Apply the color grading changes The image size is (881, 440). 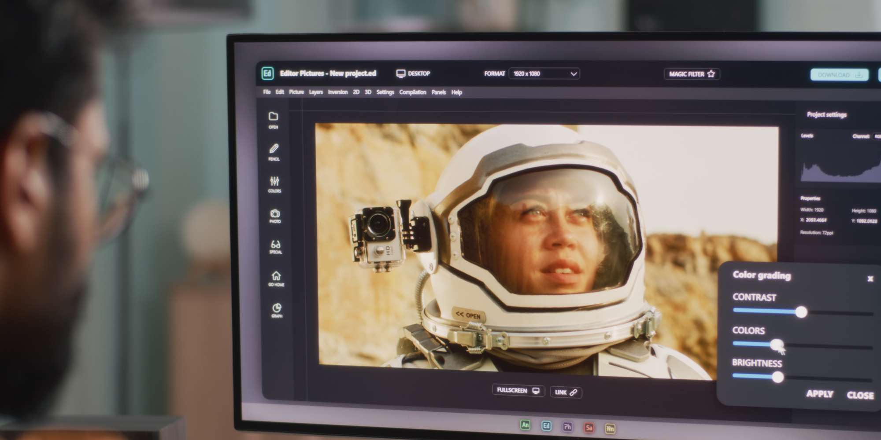(820, 394)
